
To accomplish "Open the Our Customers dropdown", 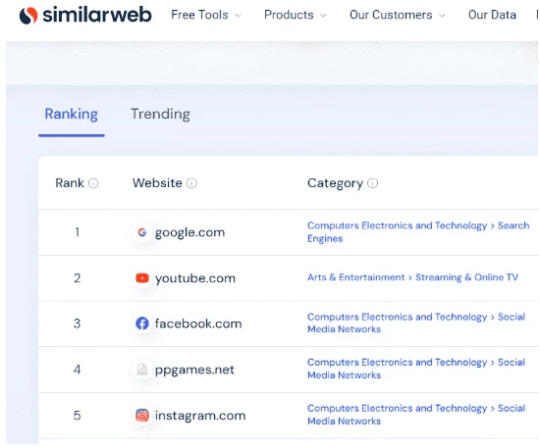I will tap(398, 15).
